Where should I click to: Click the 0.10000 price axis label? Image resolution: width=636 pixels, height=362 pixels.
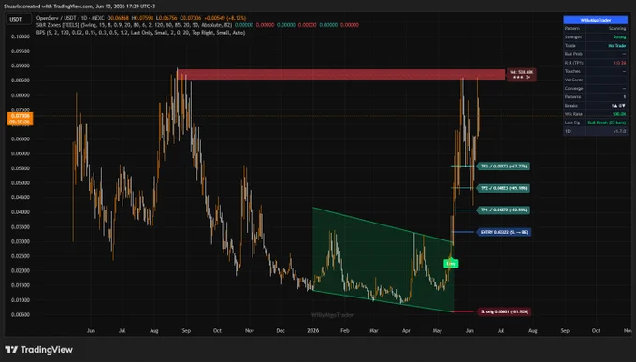(21, 36)
